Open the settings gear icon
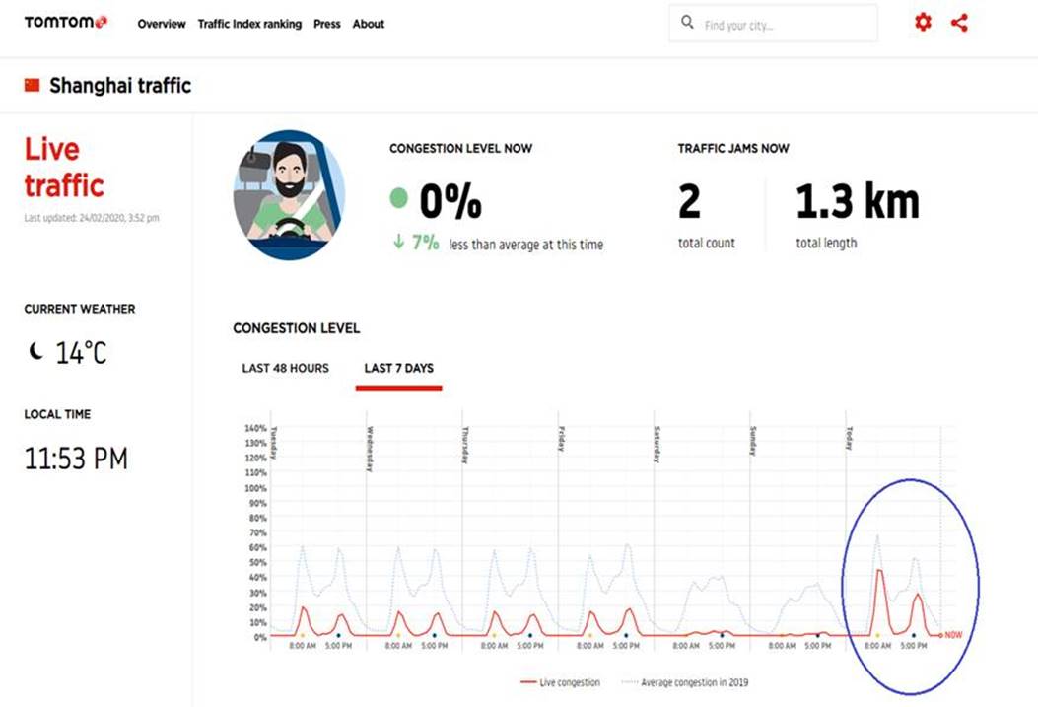Viewport: 1038px width, 707px height. (923, 23)
